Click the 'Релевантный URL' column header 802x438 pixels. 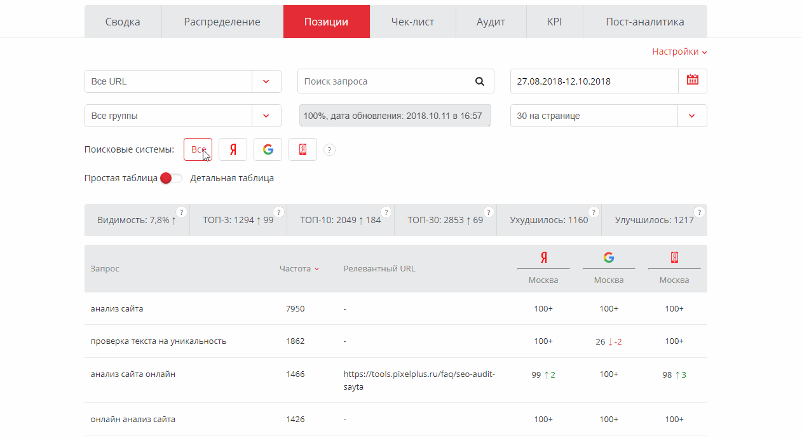[379, 268]
